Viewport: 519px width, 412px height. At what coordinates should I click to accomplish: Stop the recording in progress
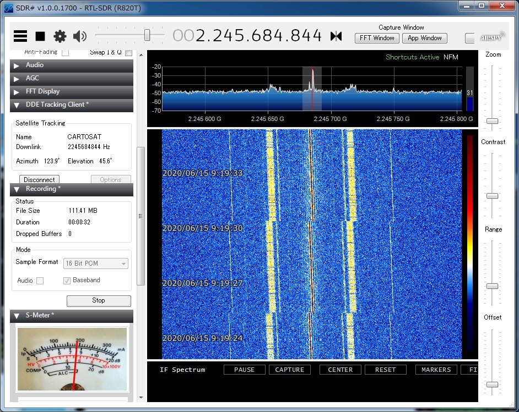click(98, 301)
